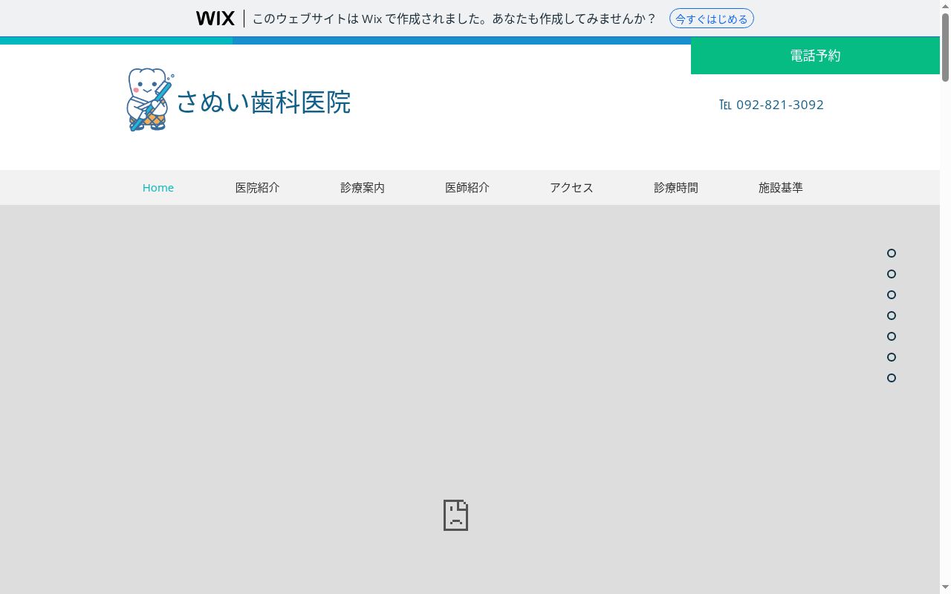Select the topmost page anchor dot
The width and height of the screenshot is (951, 594).
[892, 253]
